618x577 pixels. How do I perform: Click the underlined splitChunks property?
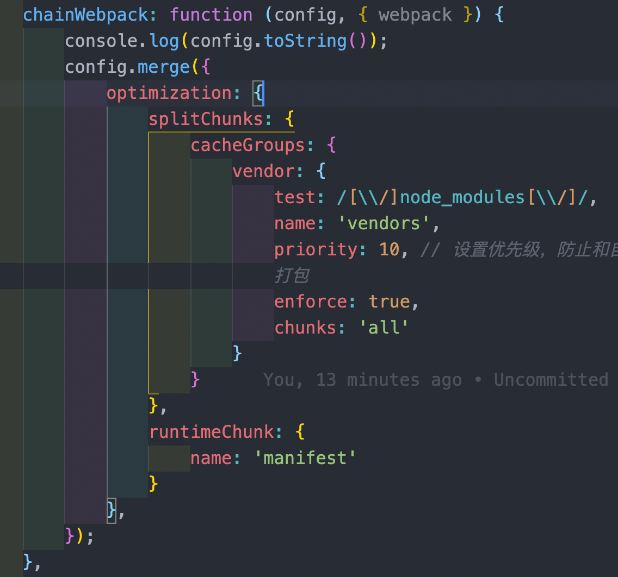207,118
